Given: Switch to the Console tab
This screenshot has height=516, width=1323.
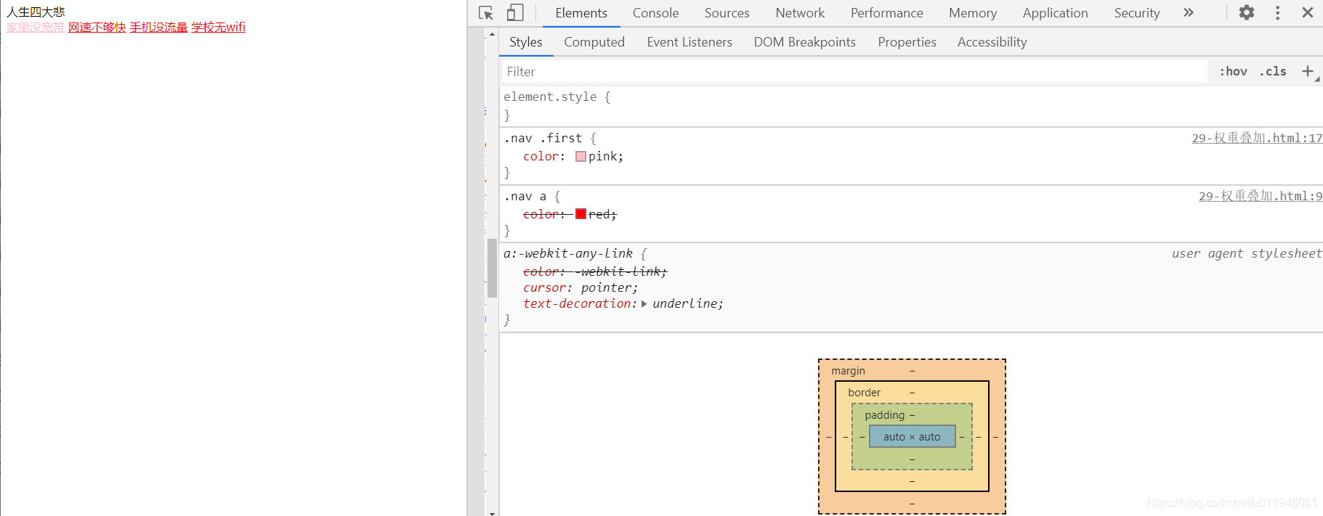Looking at the screenshot, I should click(655, 13).
